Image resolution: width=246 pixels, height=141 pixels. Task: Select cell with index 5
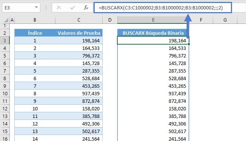click(35, 71)
